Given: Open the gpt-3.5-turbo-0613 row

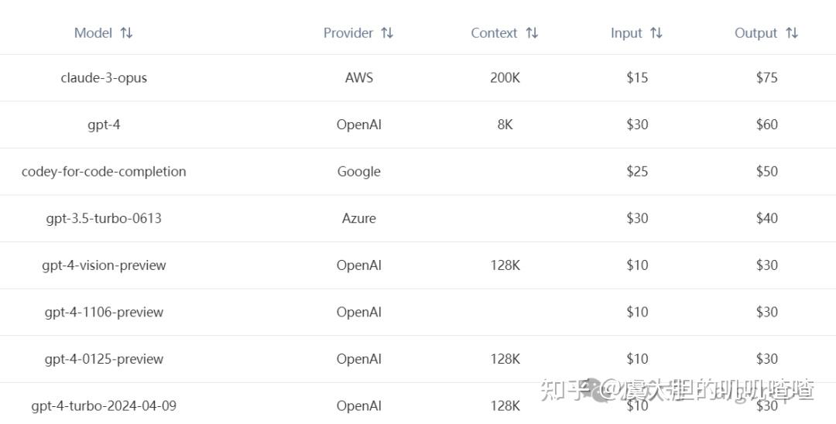Looking at the screenshot, I should click(x=104, y=218).
